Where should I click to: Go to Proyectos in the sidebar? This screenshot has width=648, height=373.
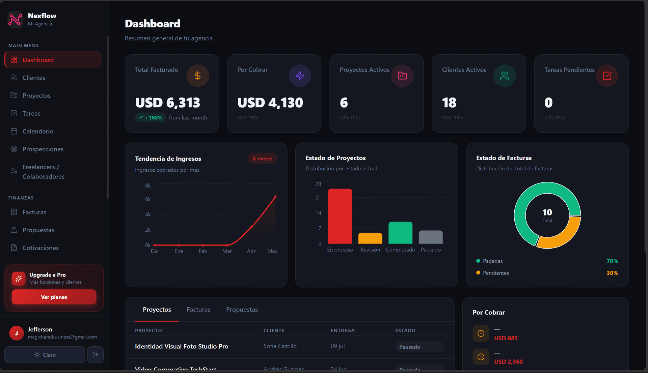[53, 95]
